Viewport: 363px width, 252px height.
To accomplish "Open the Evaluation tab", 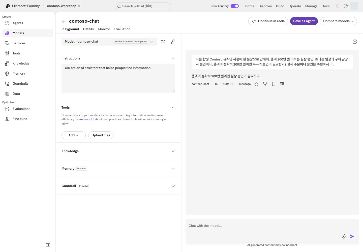I will [x=122, y=29].
